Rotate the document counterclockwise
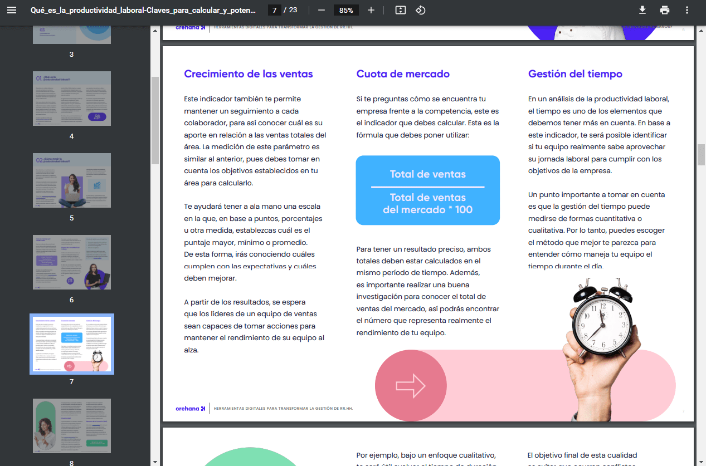Screen dimensions: 706x466 point(421,9)
